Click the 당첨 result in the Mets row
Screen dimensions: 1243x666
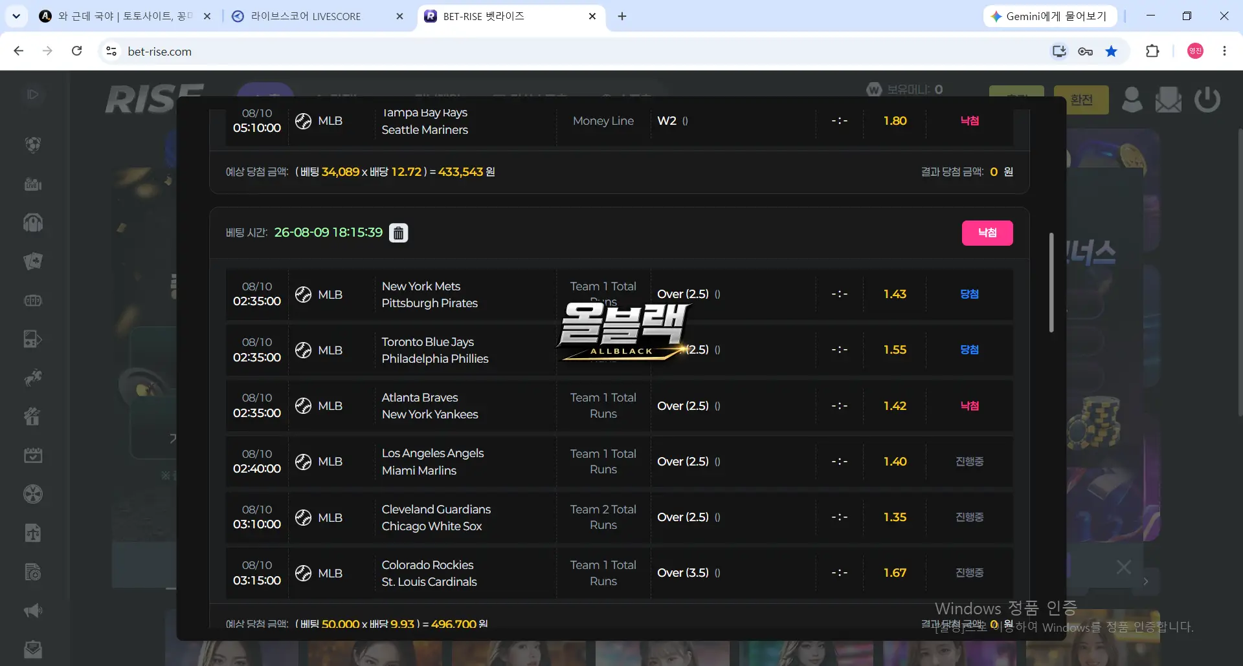pos(969,294)
